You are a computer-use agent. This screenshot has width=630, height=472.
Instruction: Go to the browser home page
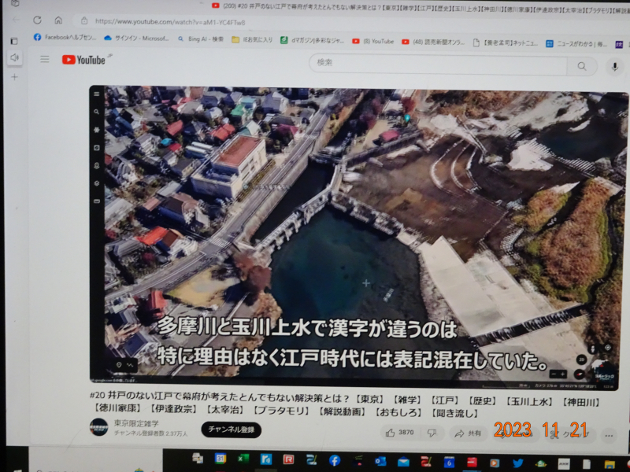pos(58,20)
